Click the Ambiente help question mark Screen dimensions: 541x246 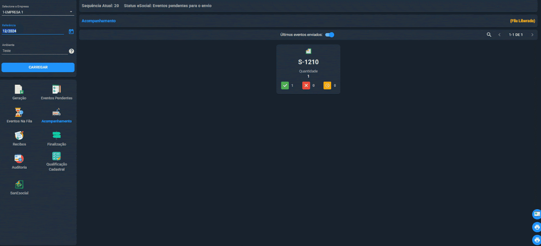(71, 51)
